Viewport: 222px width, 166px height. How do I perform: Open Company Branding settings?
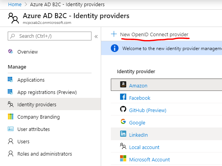pyautogui.click(x=39, y=117)
